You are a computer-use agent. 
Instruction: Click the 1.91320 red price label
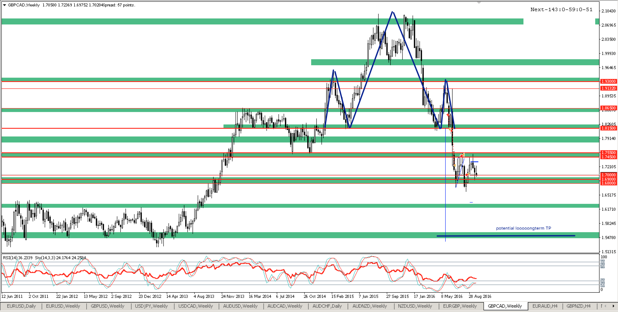[609, 88]
